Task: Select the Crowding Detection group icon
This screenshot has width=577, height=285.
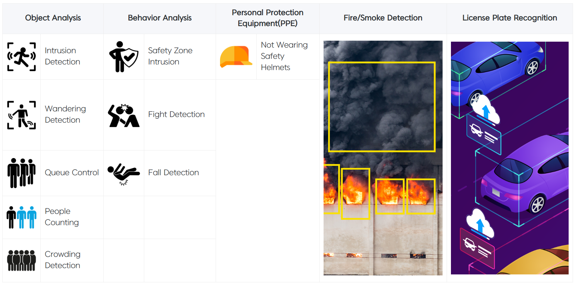Action: point(22,260)
